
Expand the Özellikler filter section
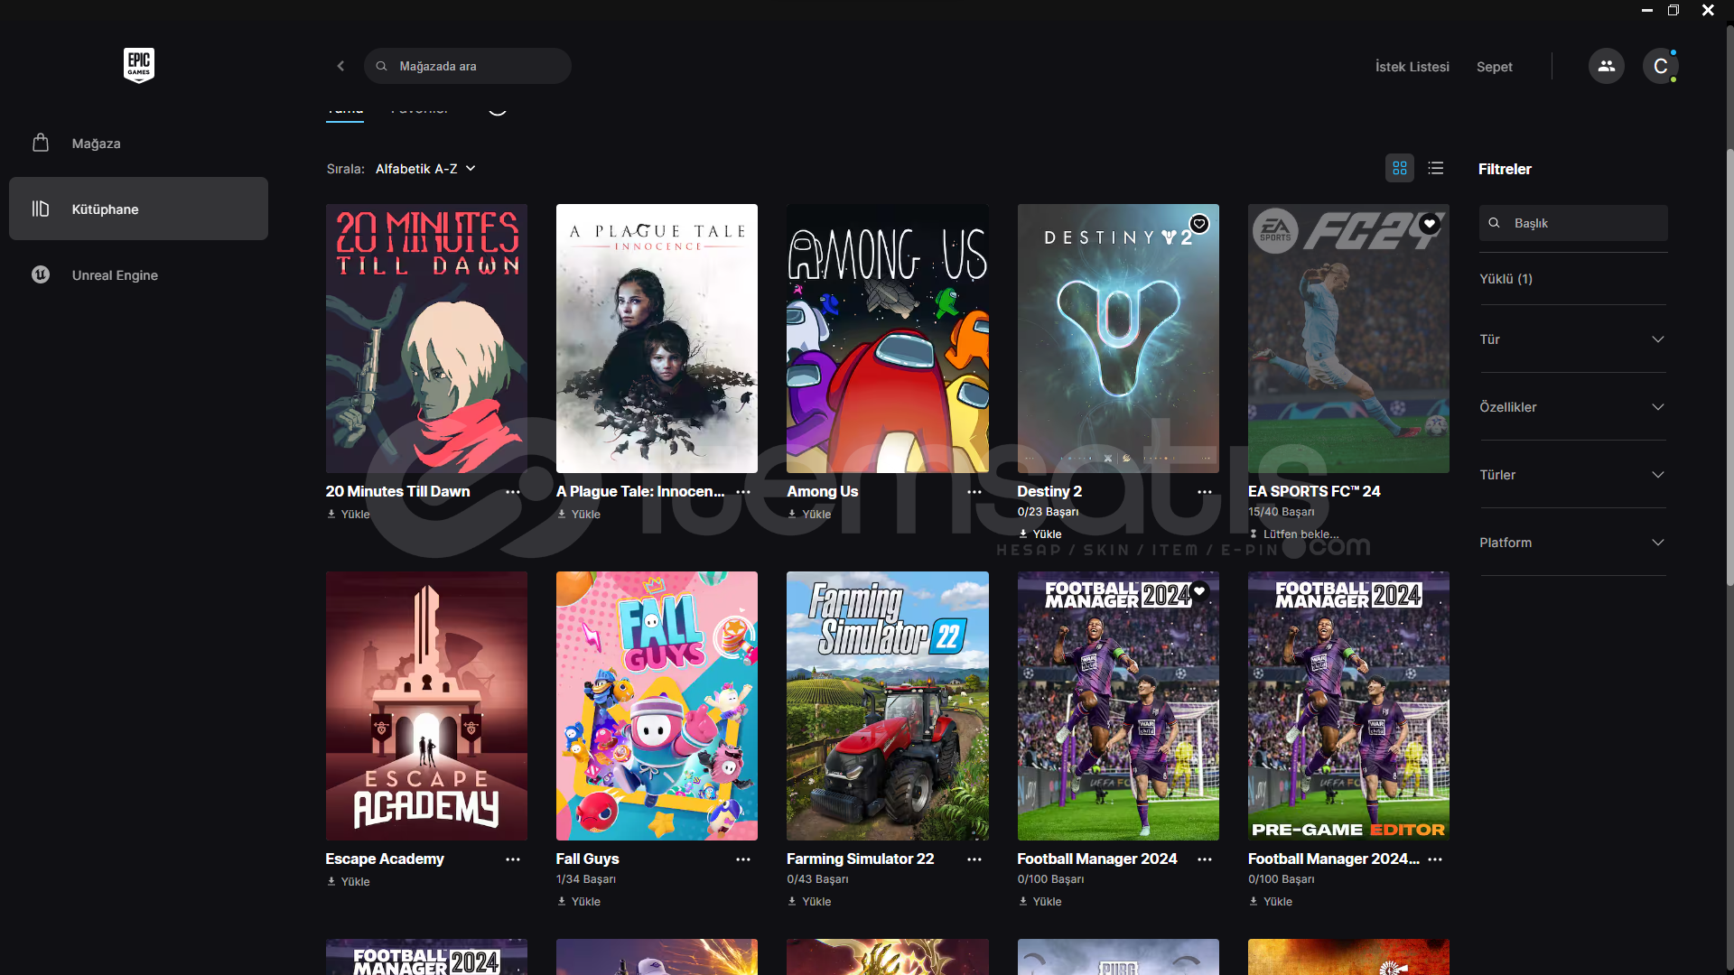coord(1572,407)
